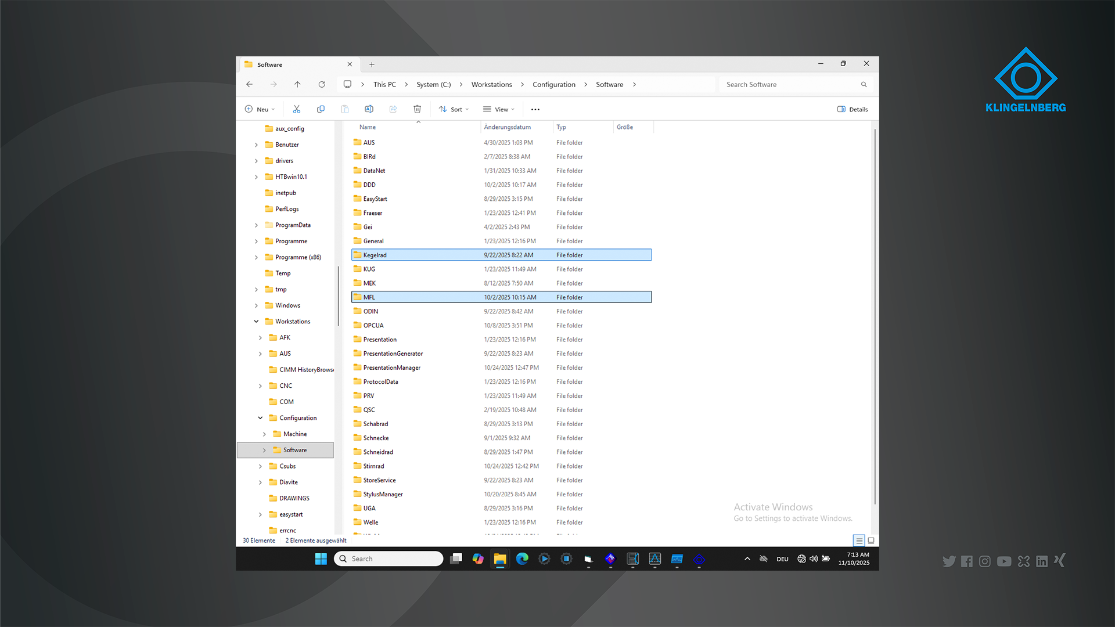Open Klingelnberg Instagram link icon
This screenshot has height=627, width=1115.
click(x=985, y=561)
